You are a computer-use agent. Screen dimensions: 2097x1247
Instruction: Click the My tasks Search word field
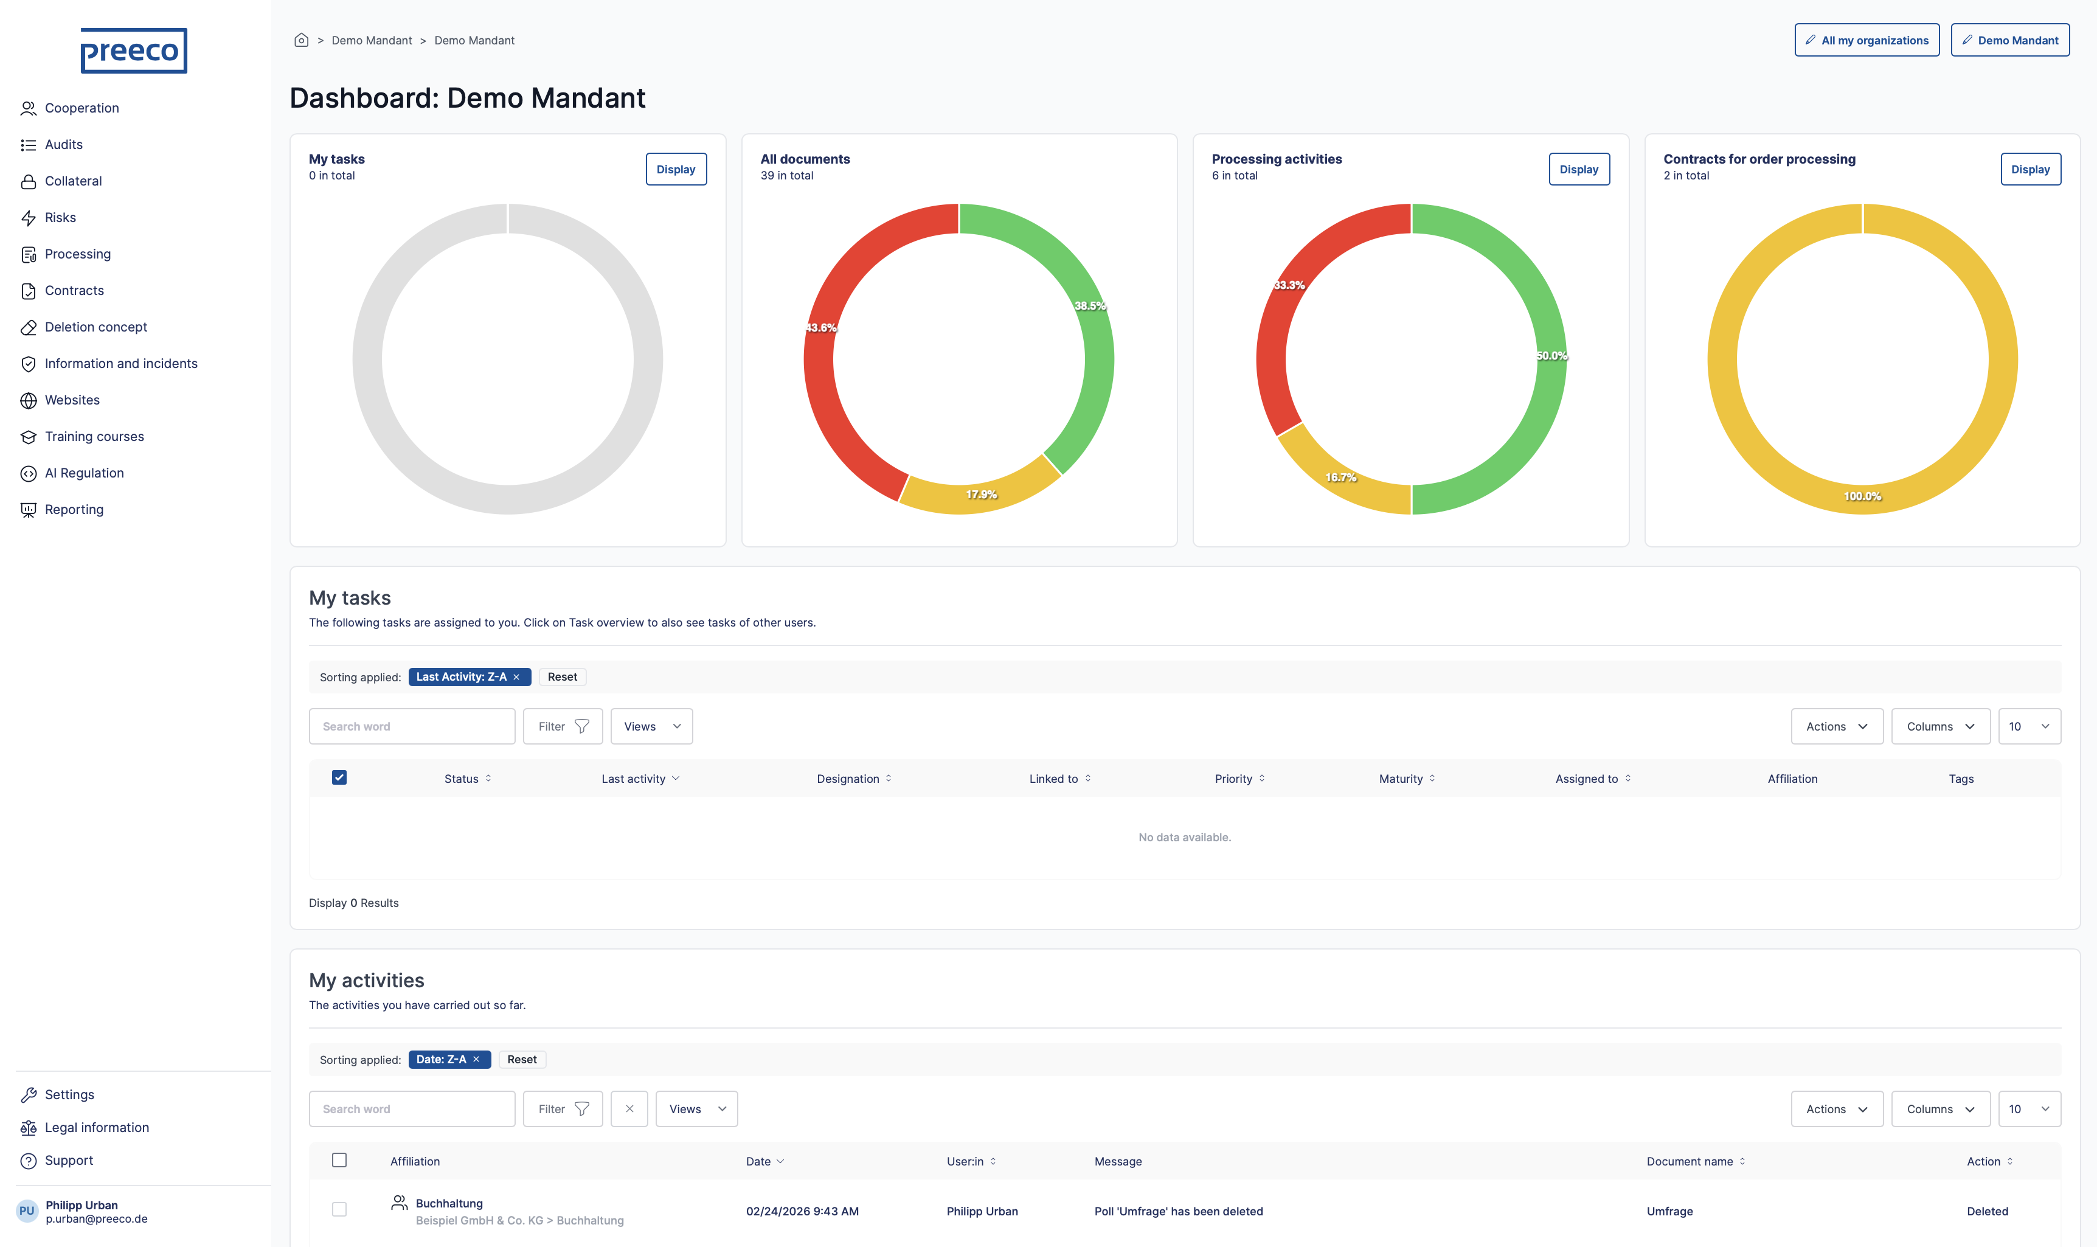pyautogui.click(x=412, y=727)
